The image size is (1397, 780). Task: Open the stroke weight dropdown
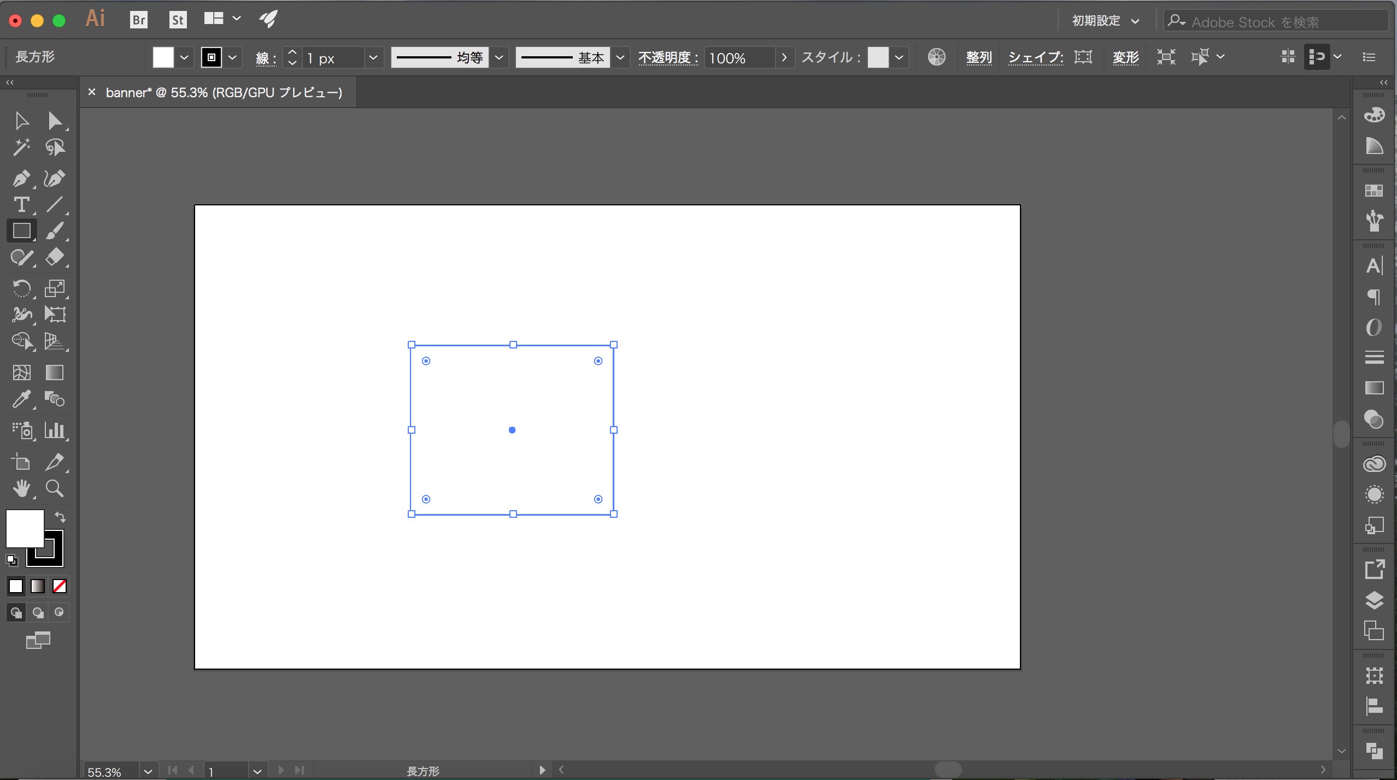point(373,57)
